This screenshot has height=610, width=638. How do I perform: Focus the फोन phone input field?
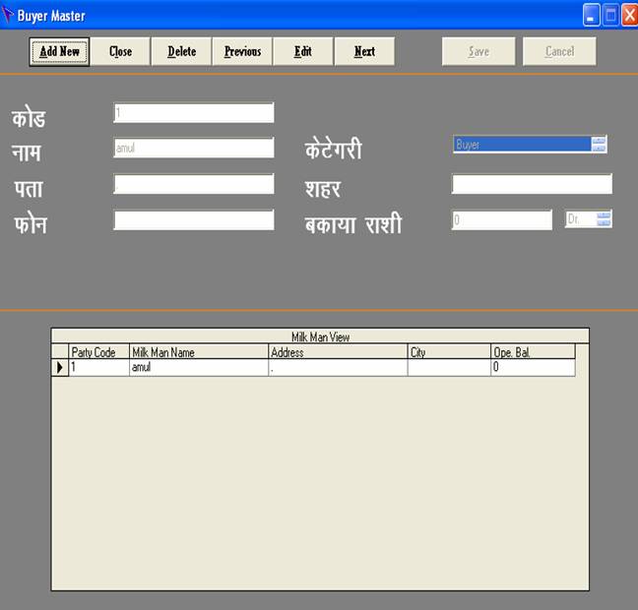pyautogui.click(x=194, y=220)
